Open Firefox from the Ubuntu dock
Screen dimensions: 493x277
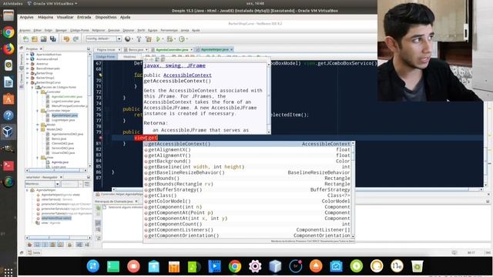8,48
